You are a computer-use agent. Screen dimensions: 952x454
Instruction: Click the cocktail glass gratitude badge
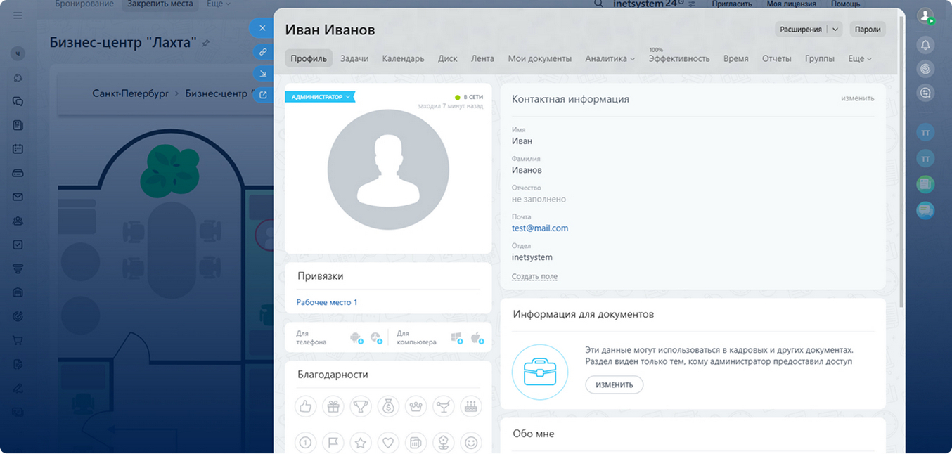point(444,406)
